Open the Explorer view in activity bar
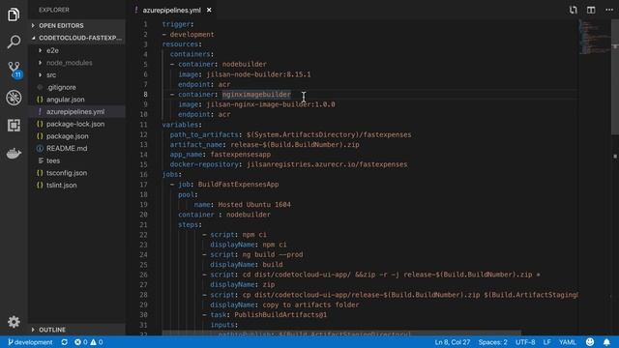This screenshot has width=619, height=348. 14,14
